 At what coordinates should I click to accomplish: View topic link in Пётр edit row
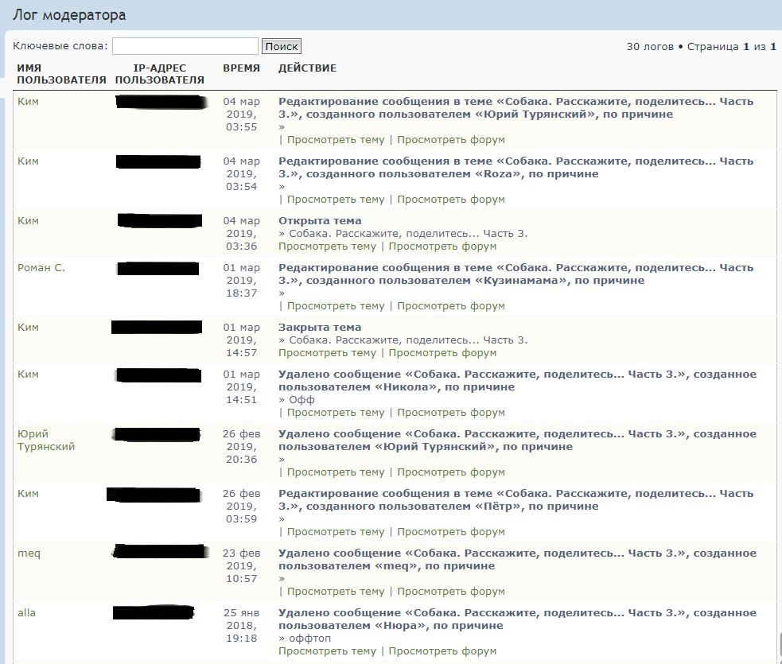[x=336, y=532]
